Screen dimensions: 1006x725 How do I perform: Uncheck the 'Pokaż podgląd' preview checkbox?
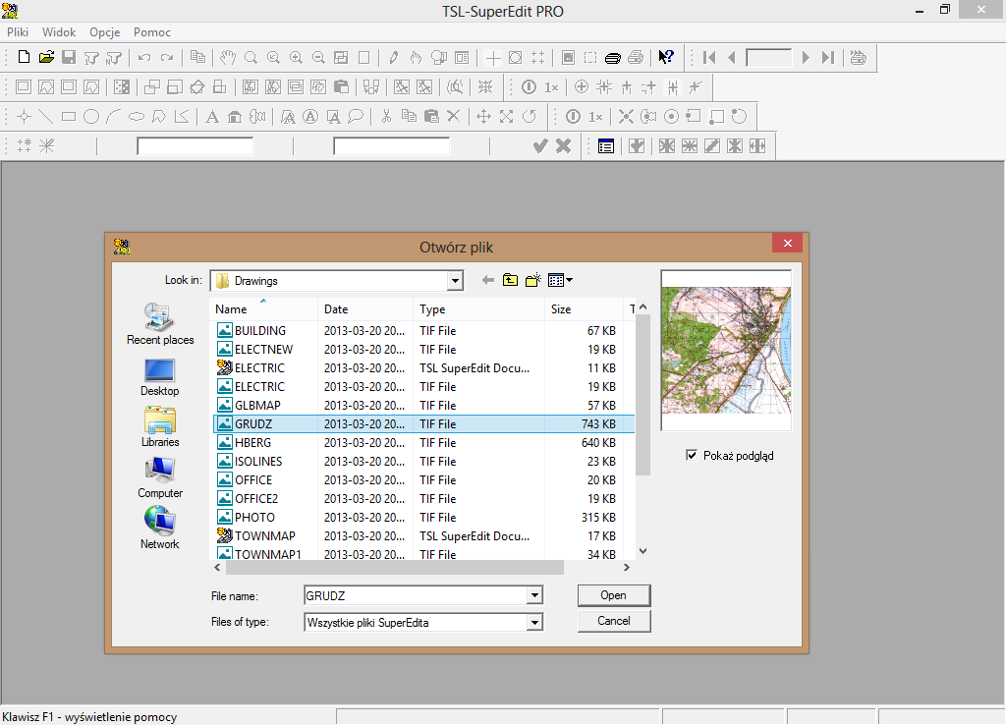coord(692,456)
